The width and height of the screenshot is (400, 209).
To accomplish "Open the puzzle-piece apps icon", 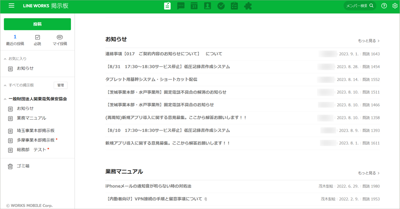I will pyautogui.click(x=248, y=6).
